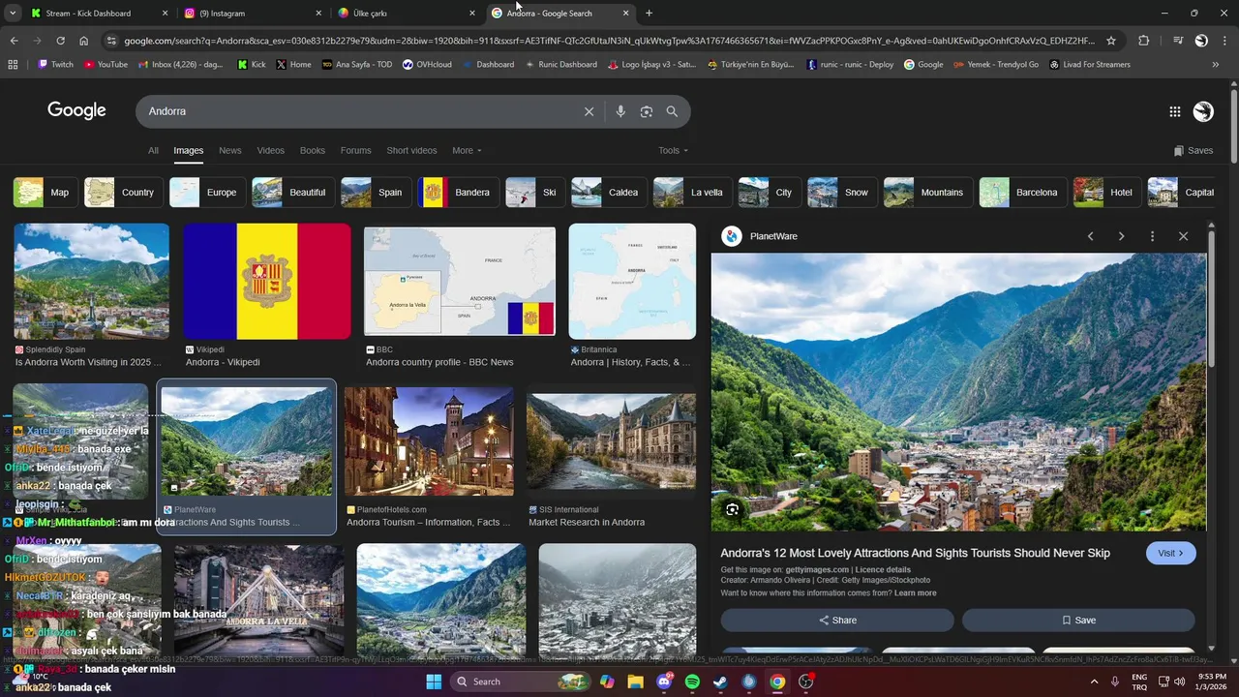Expand the More search filters dropdown
Image resolution: width=1239 pixels, height=697 pixels.
click(x=467, y=150)
